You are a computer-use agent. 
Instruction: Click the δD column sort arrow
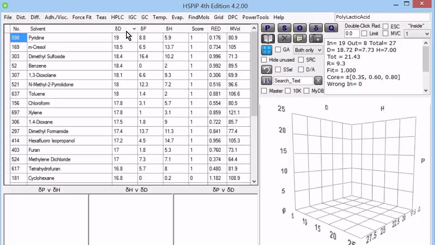(x=134, y=29)
